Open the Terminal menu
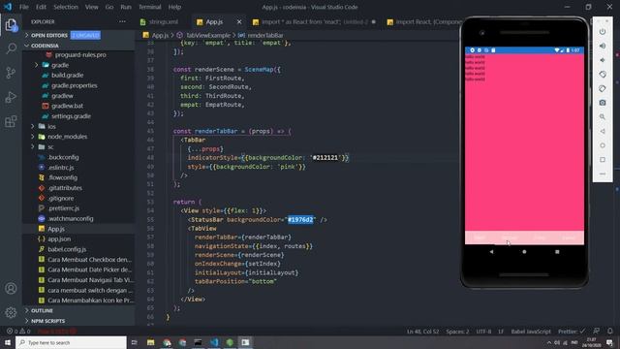The image size is (620, 349). 149,7
